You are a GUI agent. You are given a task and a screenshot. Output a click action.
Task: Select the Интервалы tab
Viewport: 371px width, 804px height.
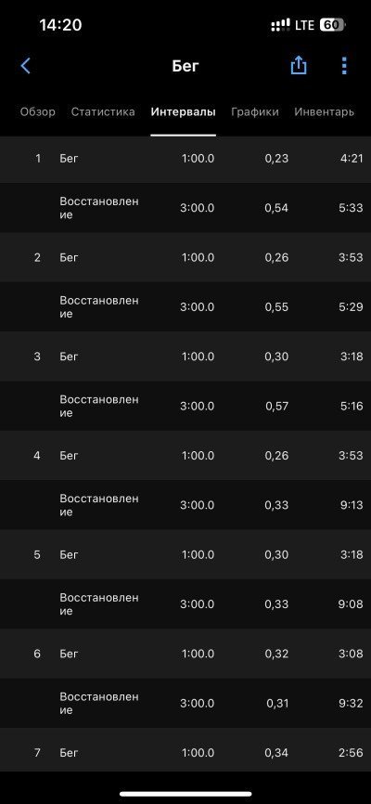point(183,111)
